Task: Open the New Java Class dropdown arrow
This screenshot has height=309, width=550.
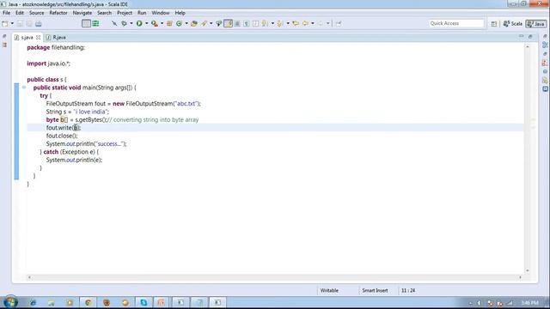Action: [x=186, y=23]
